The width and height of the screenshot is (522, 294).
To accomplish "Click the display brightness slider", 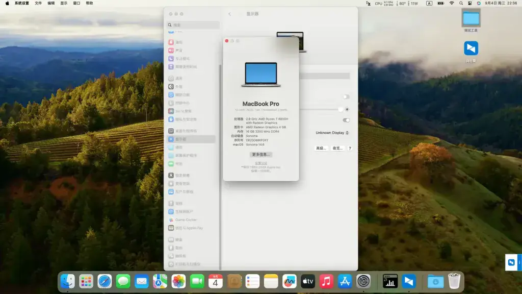I will click(x=321, y=109).
